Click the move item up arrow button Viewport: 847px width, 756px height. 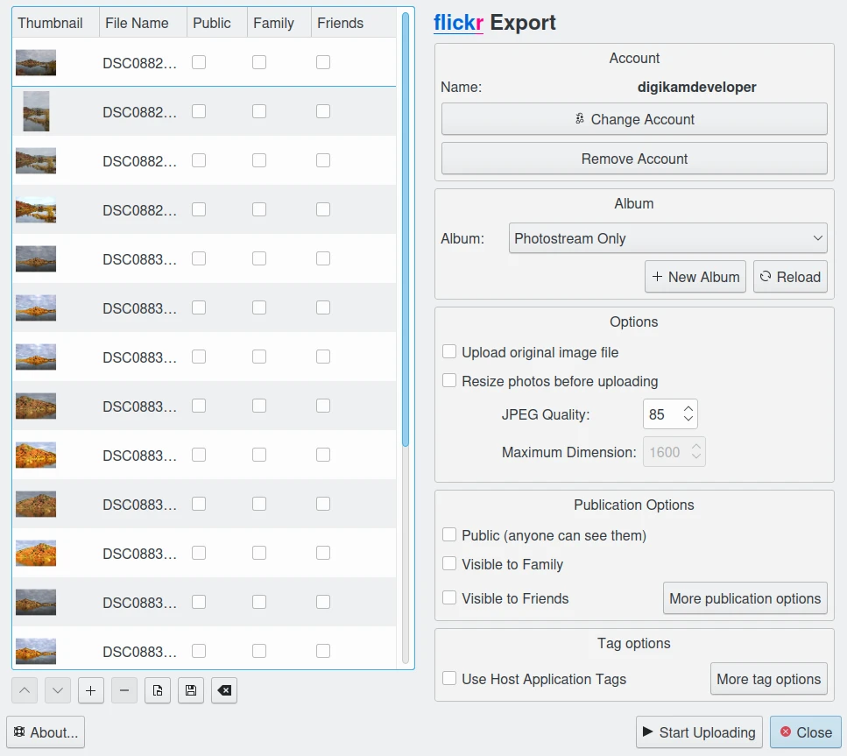(25, 690)
